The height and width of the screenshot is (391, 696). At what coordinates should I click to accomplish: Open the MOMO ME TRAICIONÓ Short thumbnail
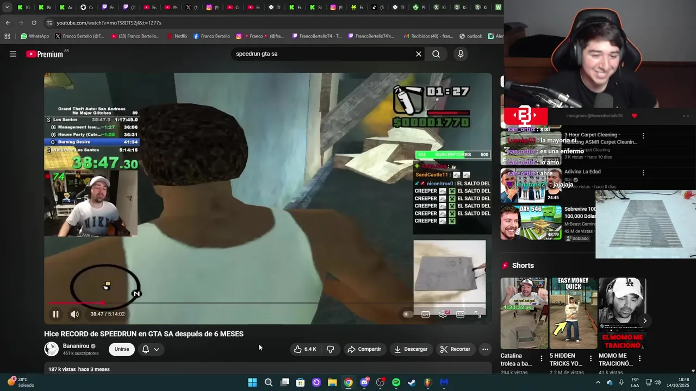tap(623, 313)
